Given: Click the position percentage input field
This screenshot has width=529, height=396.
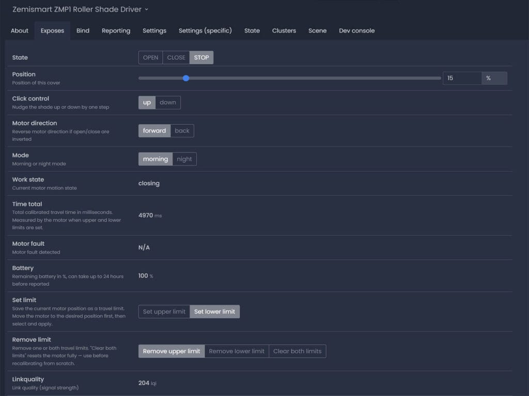Looking at the screenshot, I should point(462,78).
